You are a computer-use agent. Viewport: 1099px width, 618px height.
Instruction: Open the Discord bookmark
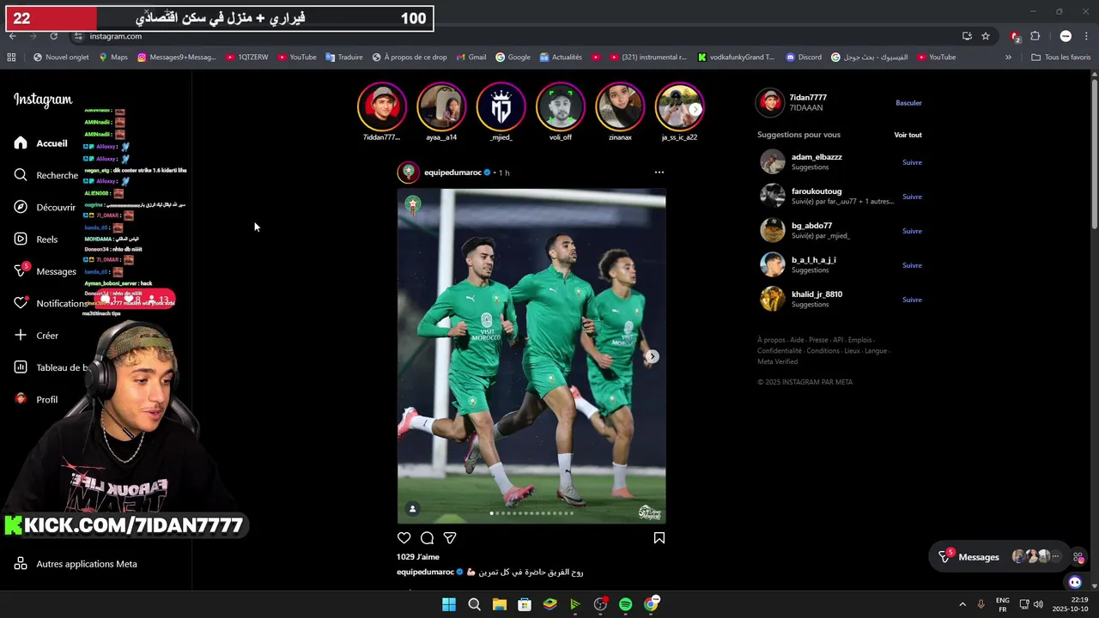[x=803, y=58]
